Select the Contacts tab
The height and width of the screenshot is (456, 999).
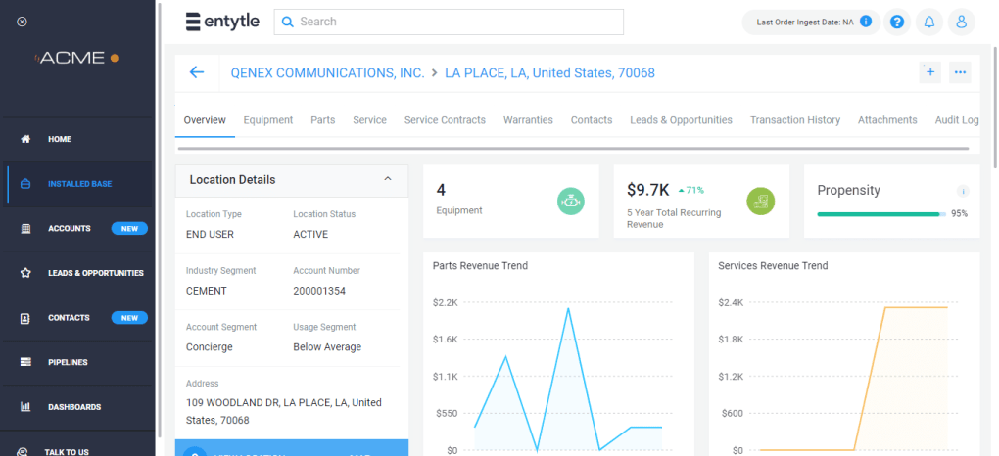592,119
